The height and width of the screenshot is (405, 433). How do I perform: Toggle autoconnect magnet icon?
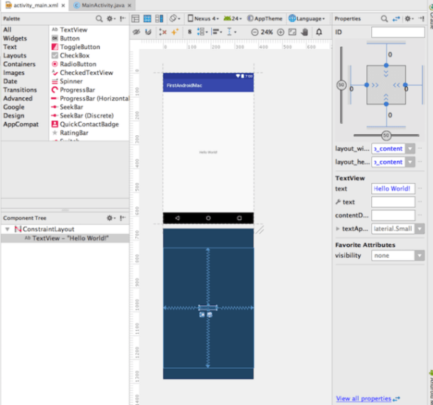click(148, 32)
